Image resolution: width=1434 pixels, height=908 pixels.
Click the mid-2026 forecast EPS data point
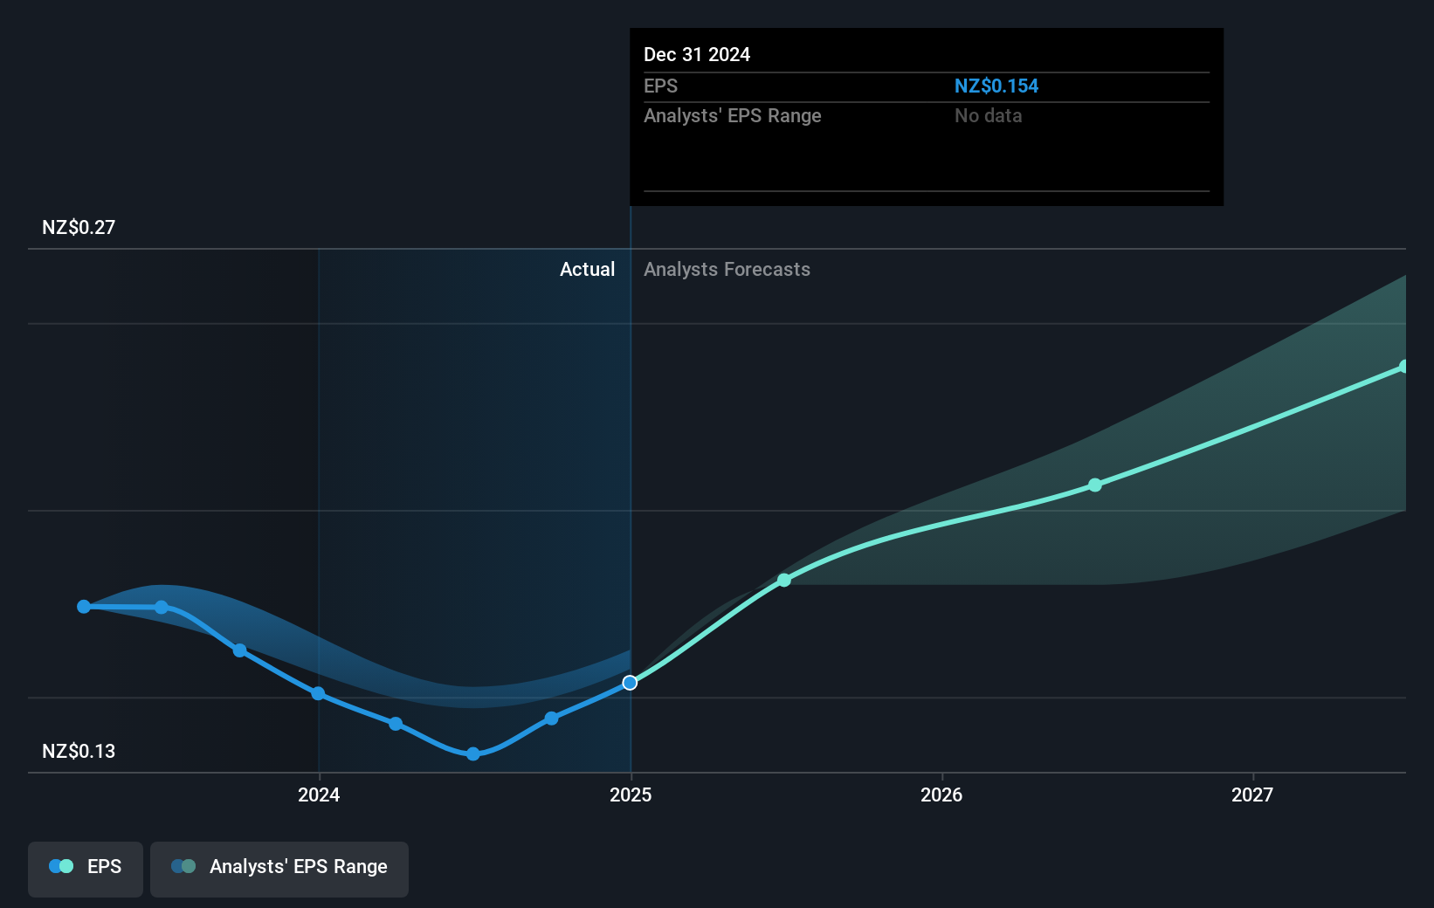pos(1095,485)
